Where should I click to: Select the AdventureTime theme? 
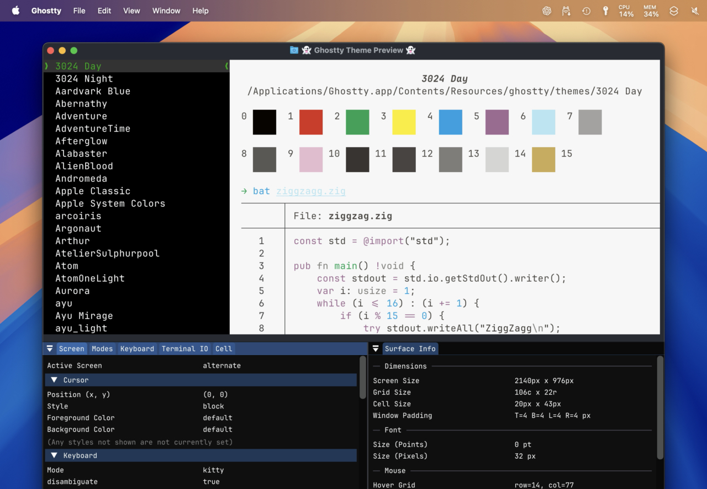[x=93, y=128]
